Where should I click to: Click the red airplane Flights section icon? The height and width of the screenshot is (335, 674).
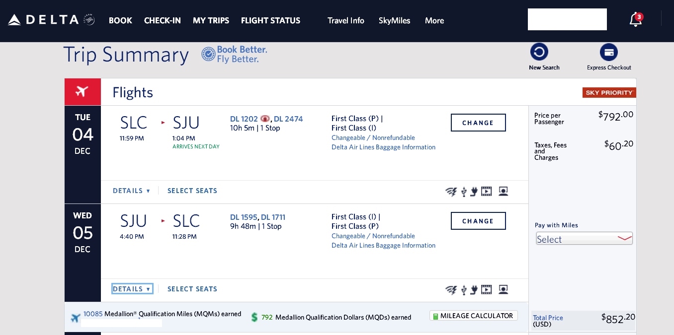coord(83,92)
